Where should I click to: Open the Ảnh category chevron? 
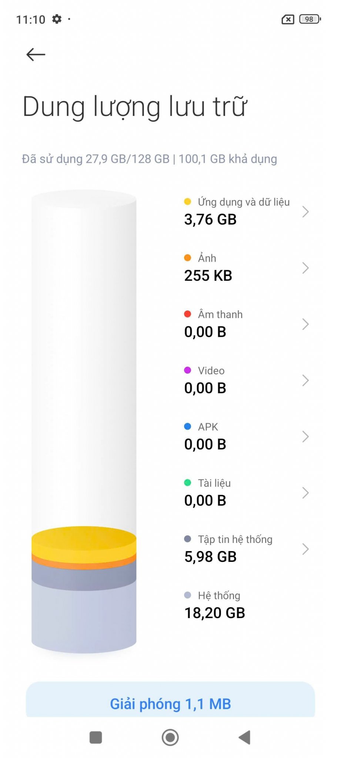pyautogui.click(x=305, y=268)
